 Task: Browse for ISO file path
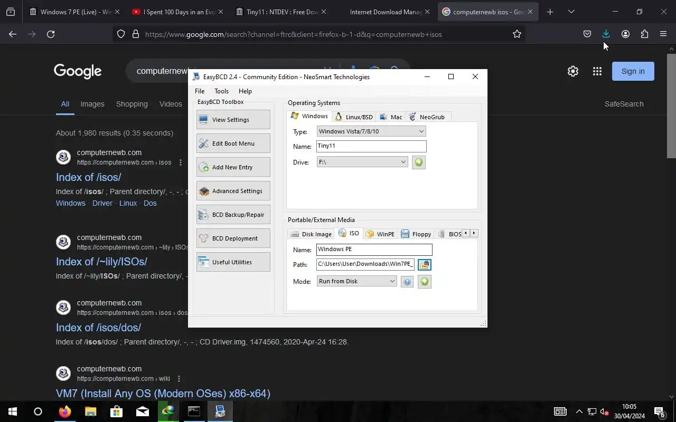click(x=425, y=265)
